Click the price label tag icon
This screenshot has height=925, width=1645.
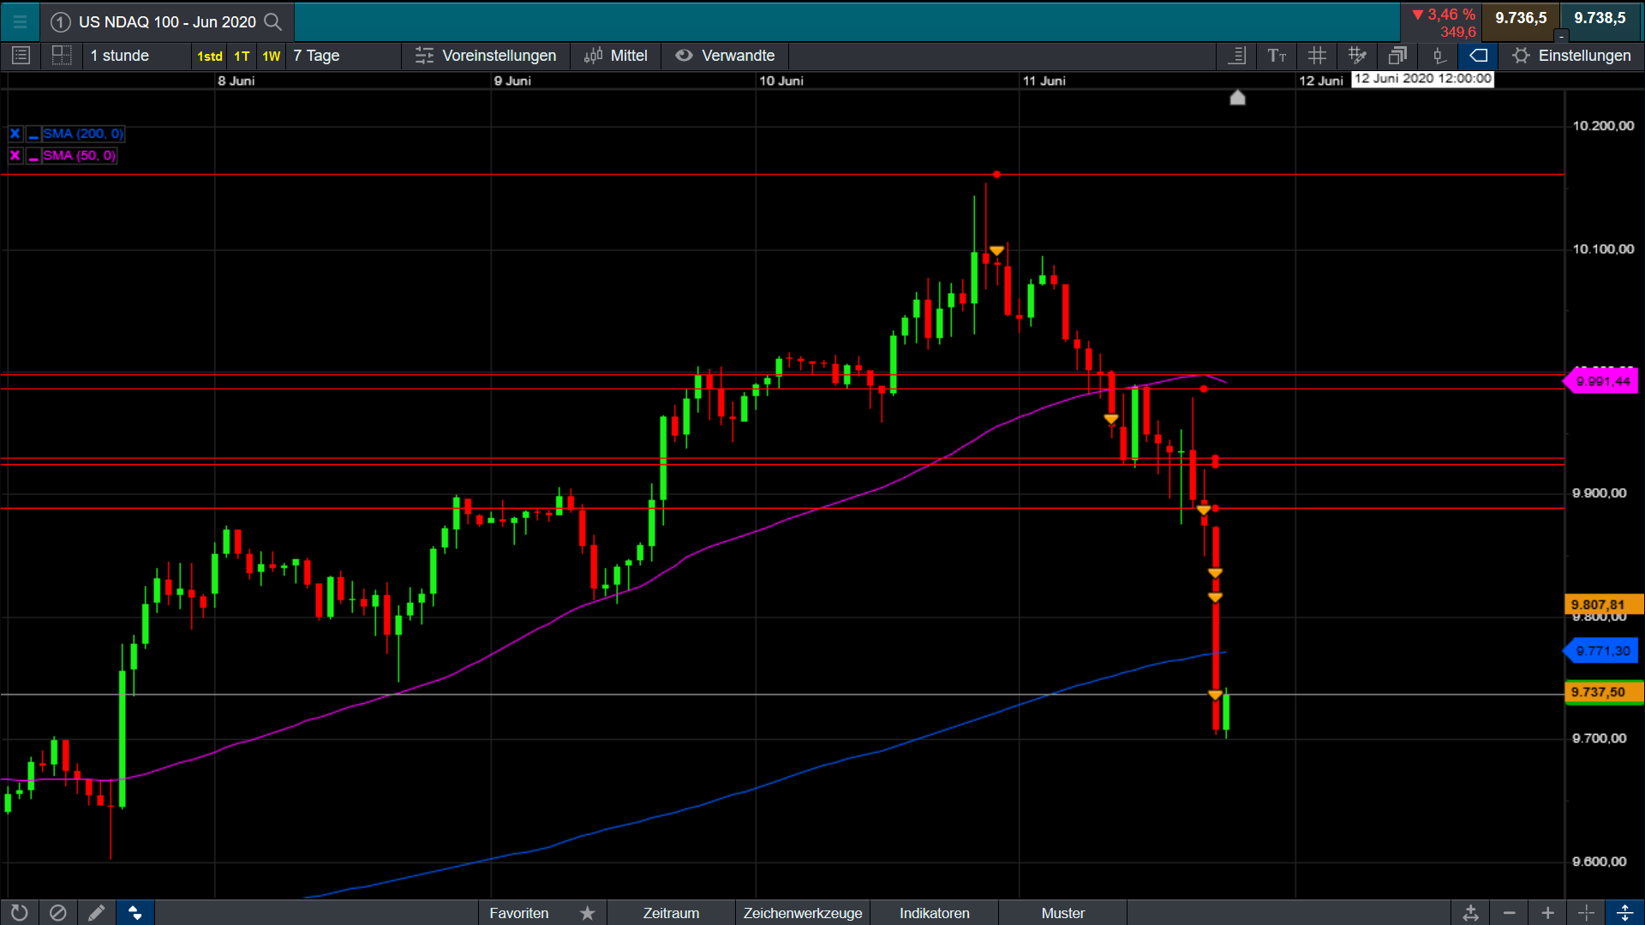point(1479,56)
